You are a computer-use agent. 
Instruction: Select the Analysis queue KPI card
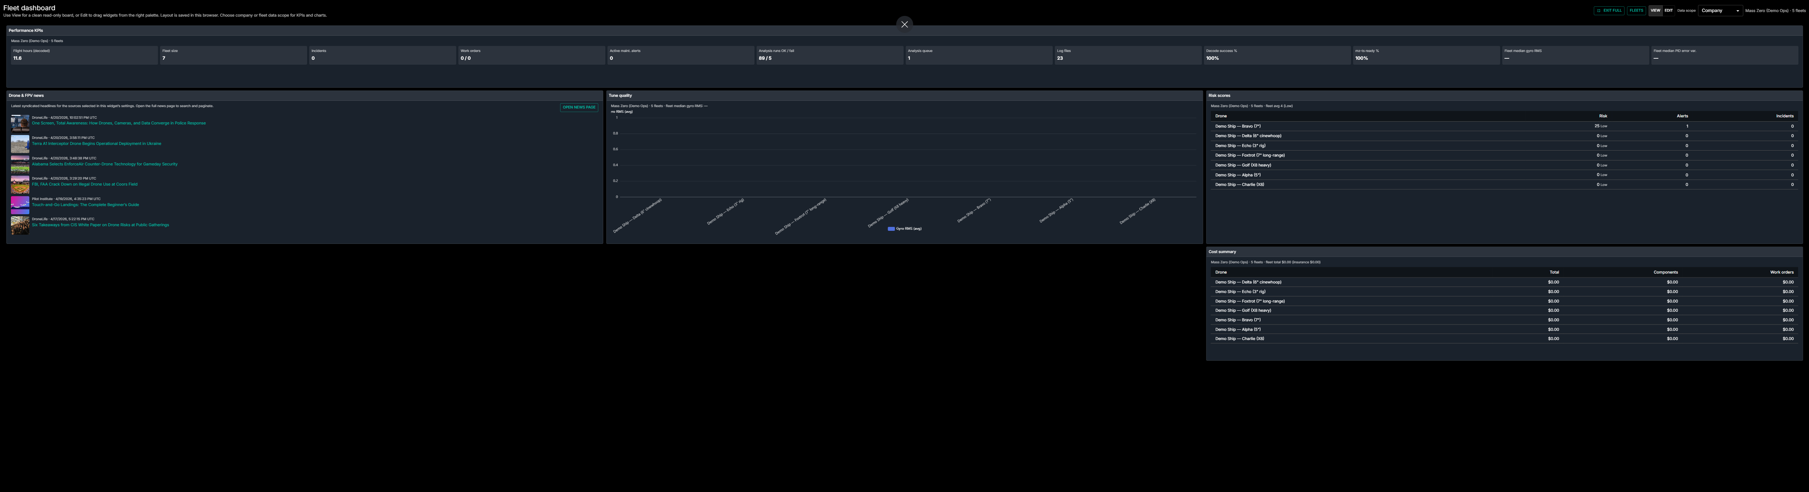click(x=979, y=55)
